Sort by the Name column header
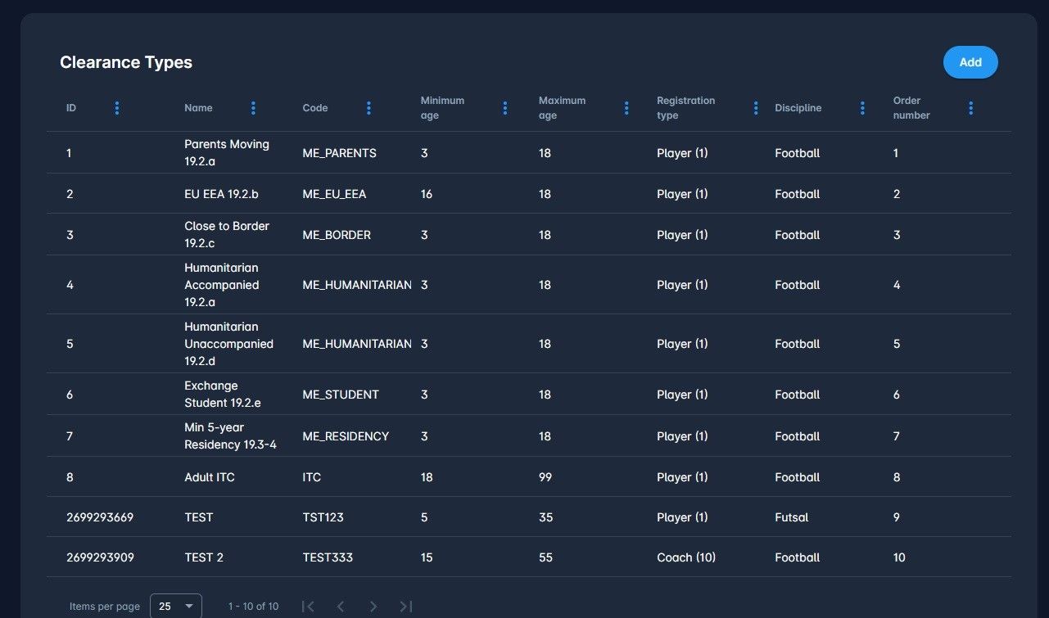The width and height of the screenshot is (1049, 618). pos(198,108)
